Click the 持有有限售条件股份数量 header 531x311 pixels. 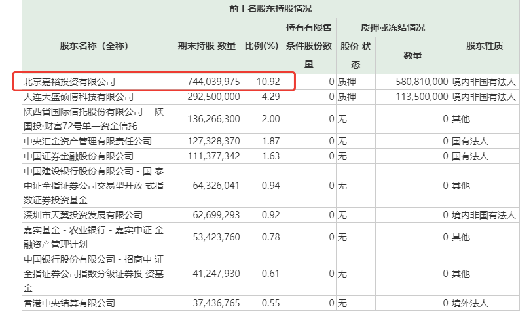click(308, 46)
